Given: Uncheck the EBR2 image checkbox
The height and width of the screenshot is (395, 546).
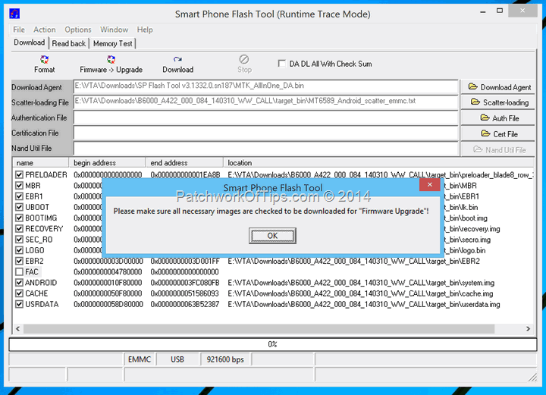Looking at the screenshot, I should (19, 261).
